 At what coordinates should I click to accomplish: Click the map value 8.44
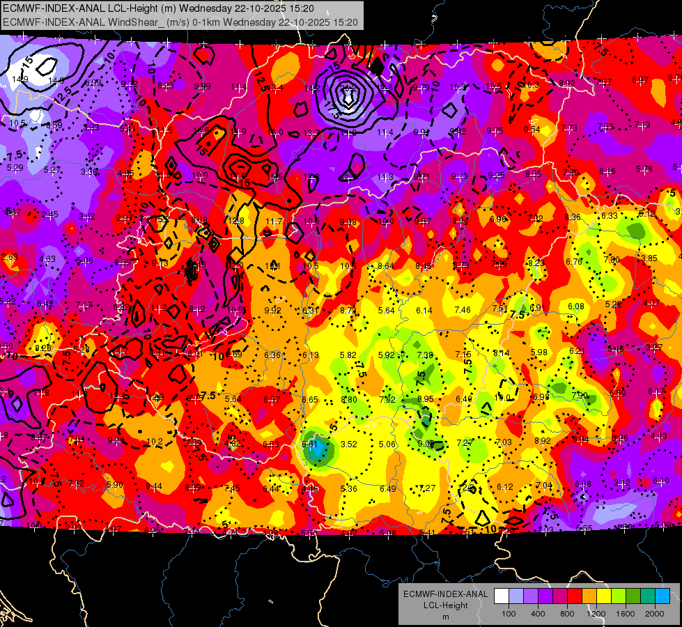[x=154, y=486]
